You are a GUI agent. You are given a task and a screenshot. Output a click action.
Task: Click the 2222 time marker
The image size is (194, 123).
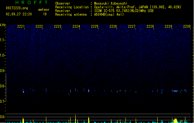39,26
